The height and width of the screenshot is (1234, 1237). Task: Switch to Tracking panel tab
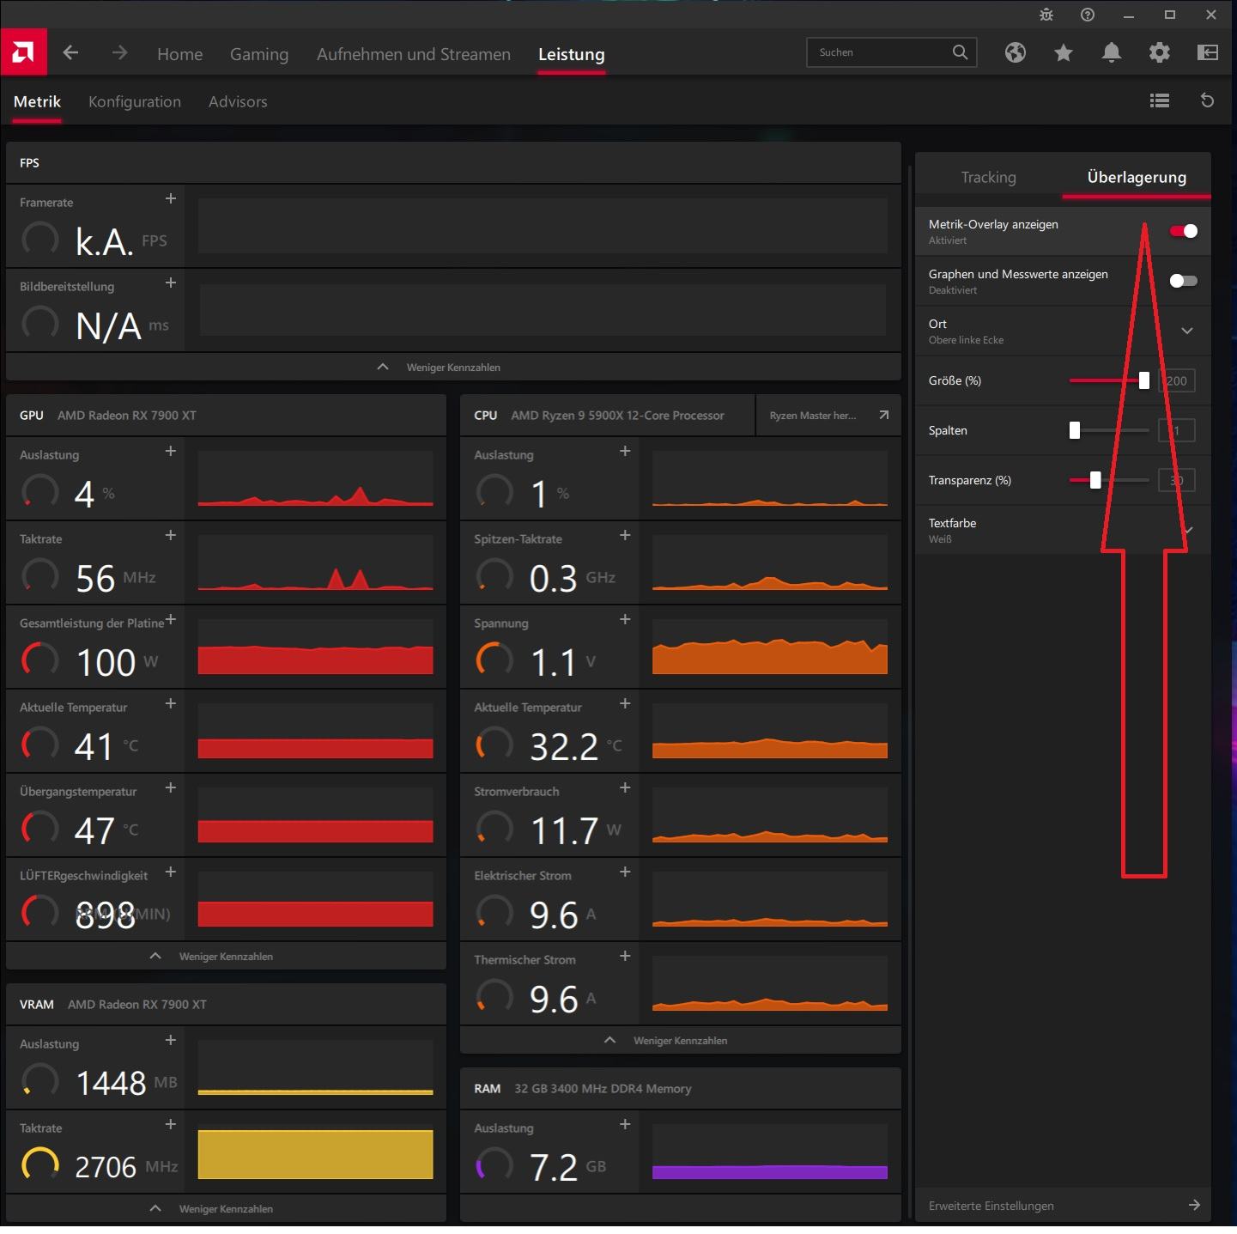(989, 177)
